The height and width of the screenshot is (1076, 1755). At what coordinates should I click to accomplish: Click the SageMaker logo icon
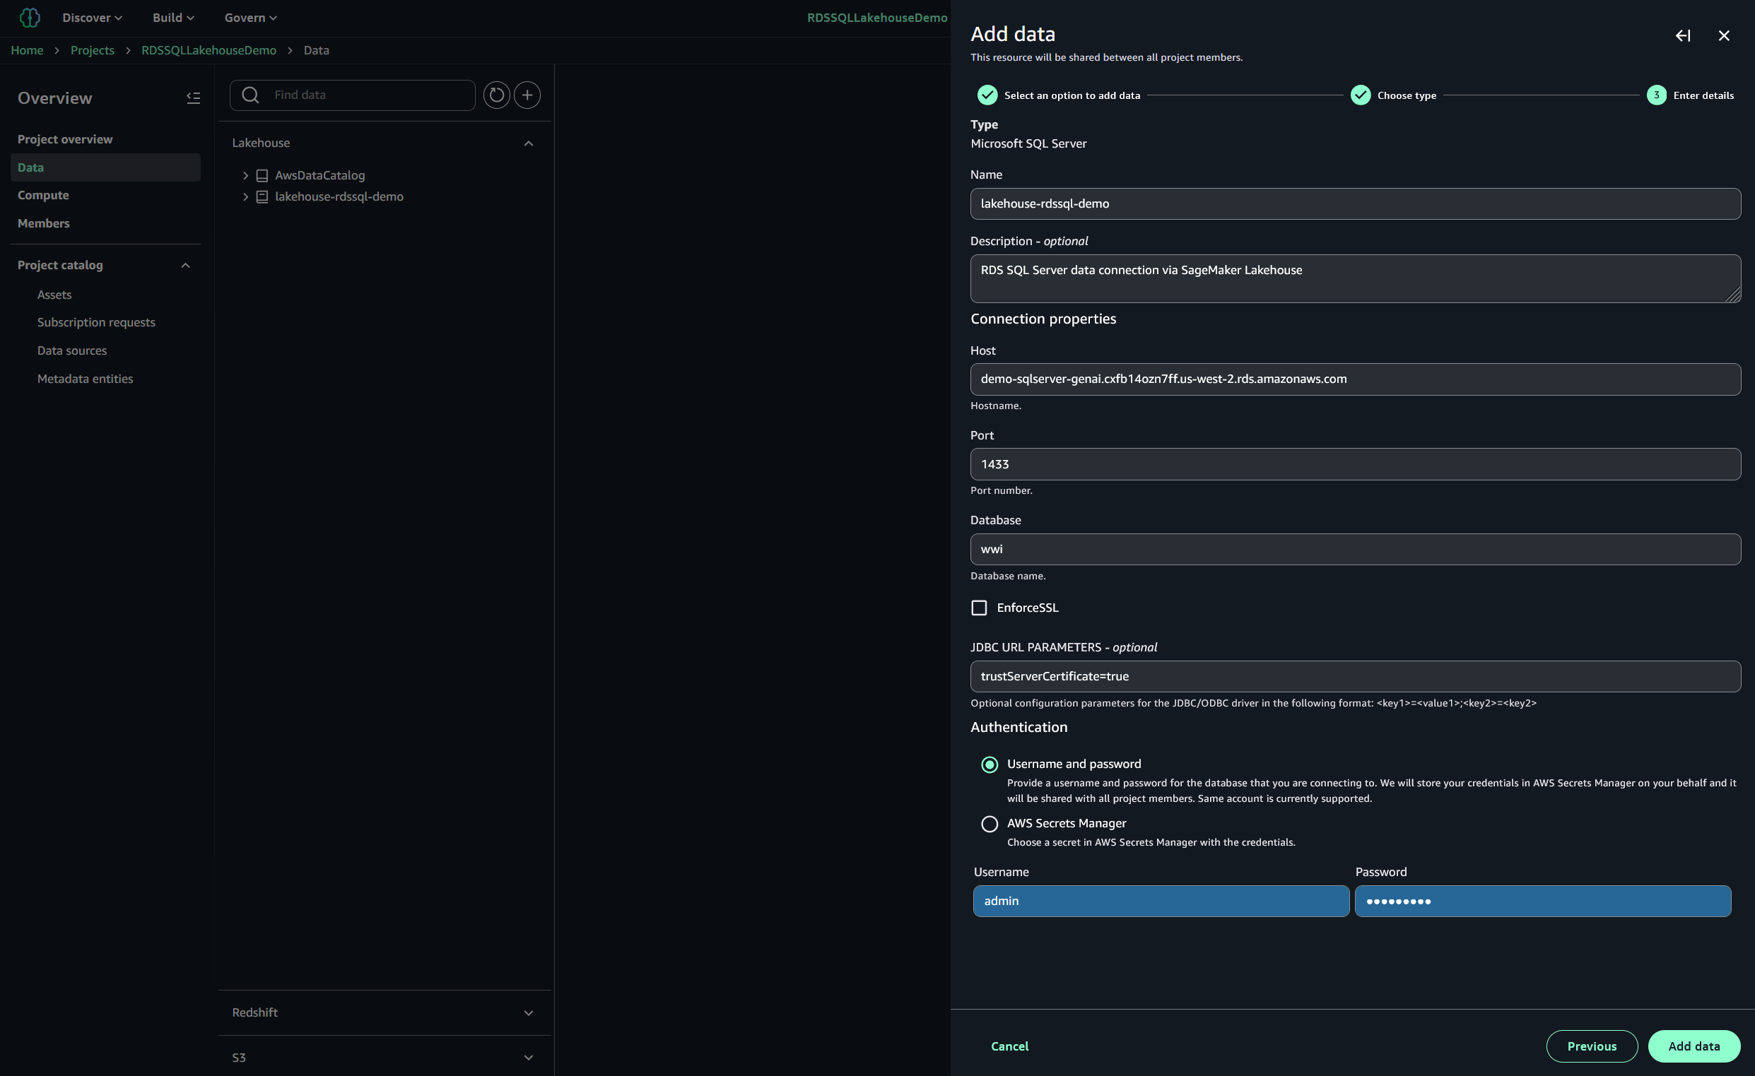coord(29,18)
